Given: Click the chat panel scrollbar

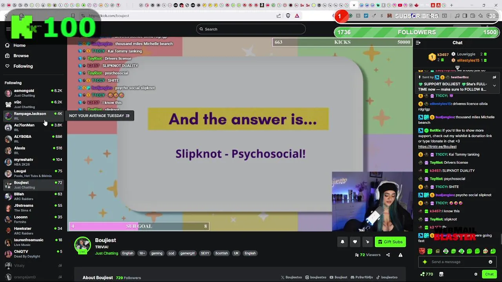Looking at the screenshot, I should pos(500,239).
